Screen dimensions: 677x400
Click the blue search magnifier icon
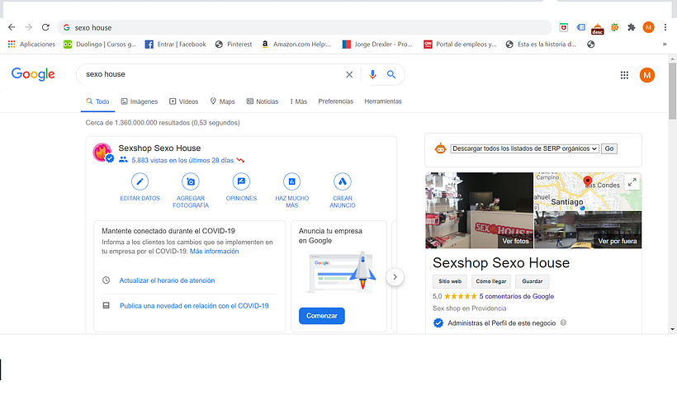pos(391,74)
